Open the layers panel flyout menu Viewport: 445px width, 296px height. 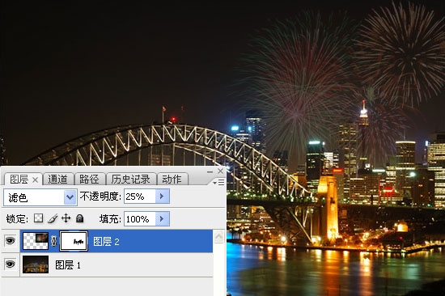[x=218, y=182]
